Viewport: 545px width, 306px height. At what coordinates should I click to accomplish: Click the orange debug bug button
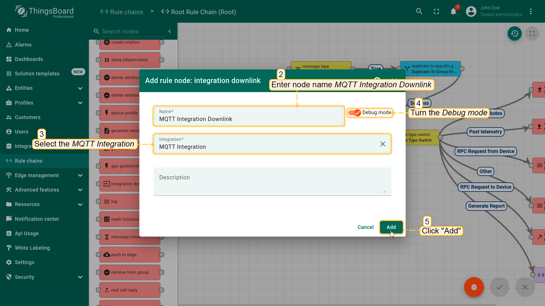tap(474, 287)
